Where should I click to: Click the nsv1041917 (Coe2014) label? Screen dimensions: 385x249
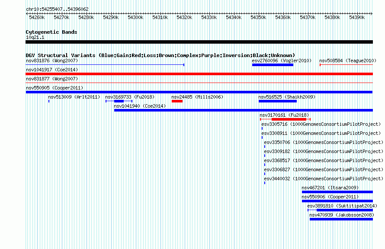[x=52, y=70]
